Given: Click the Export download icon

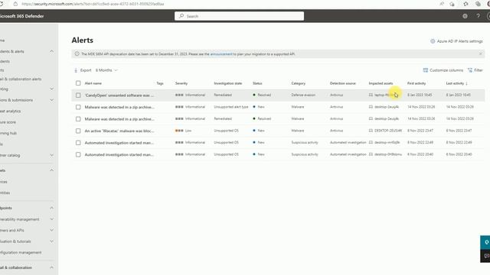Looking at the screenshot, I should (x=76, y=70).
